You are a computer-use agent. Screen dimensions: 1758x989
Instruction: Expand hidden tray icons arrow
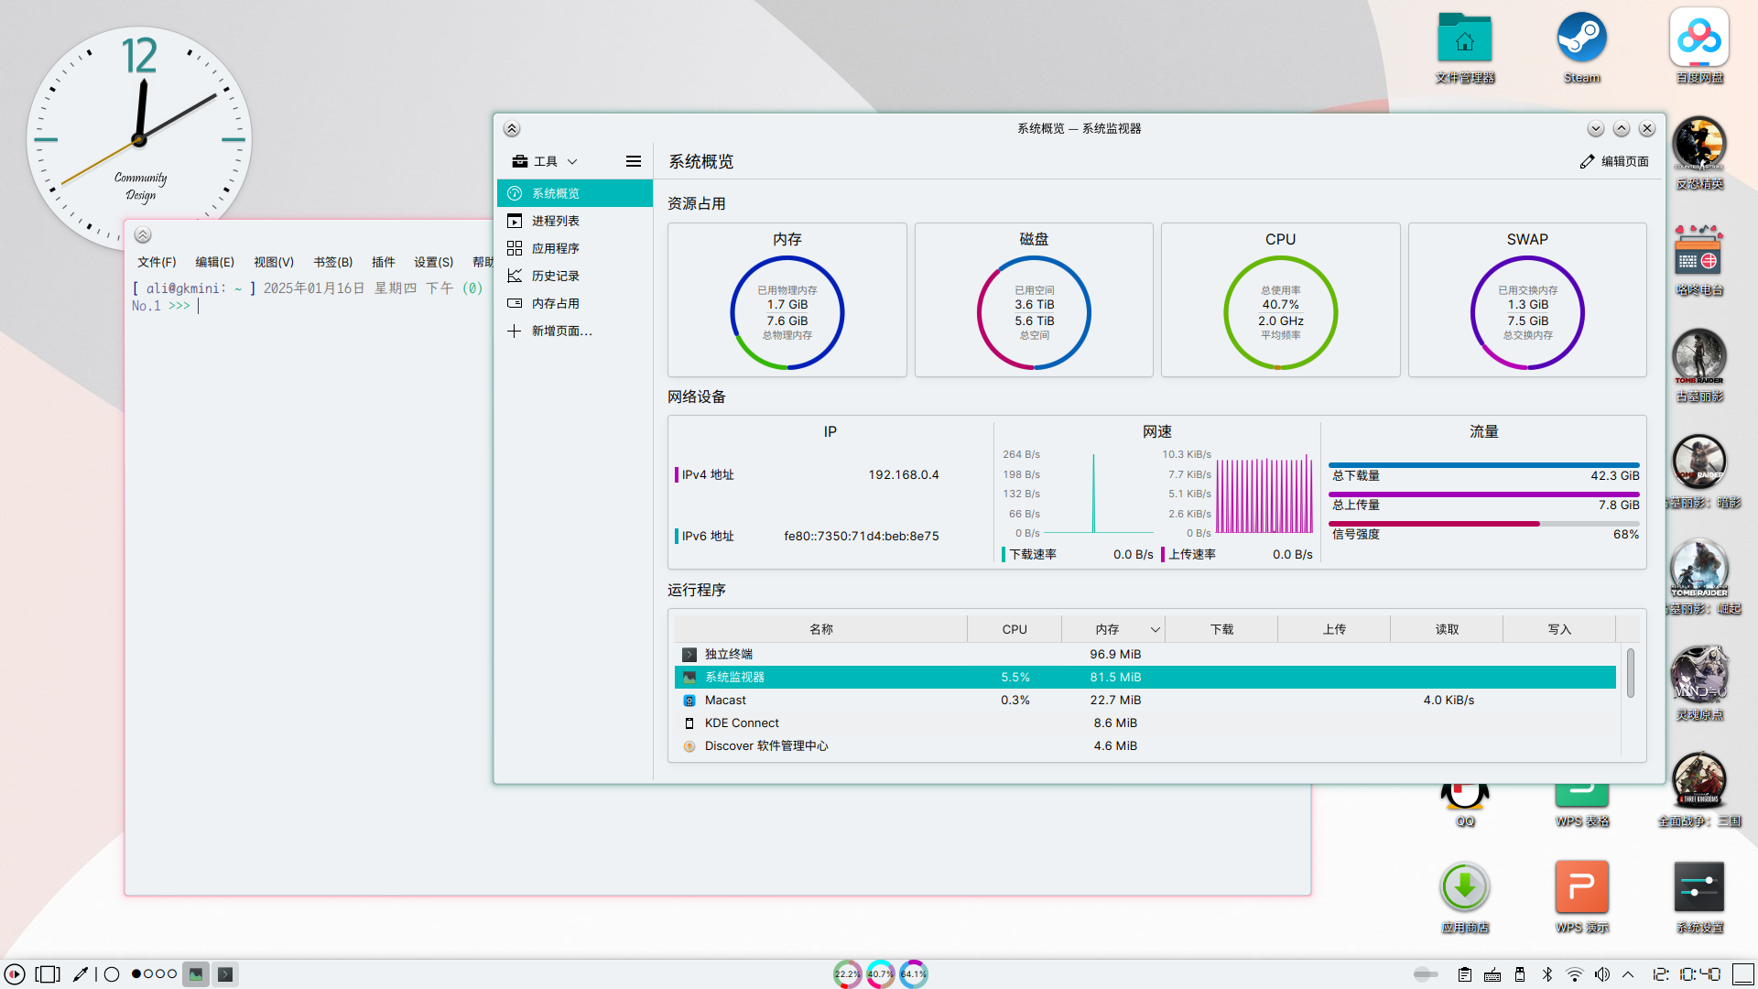coord(1628,974)
